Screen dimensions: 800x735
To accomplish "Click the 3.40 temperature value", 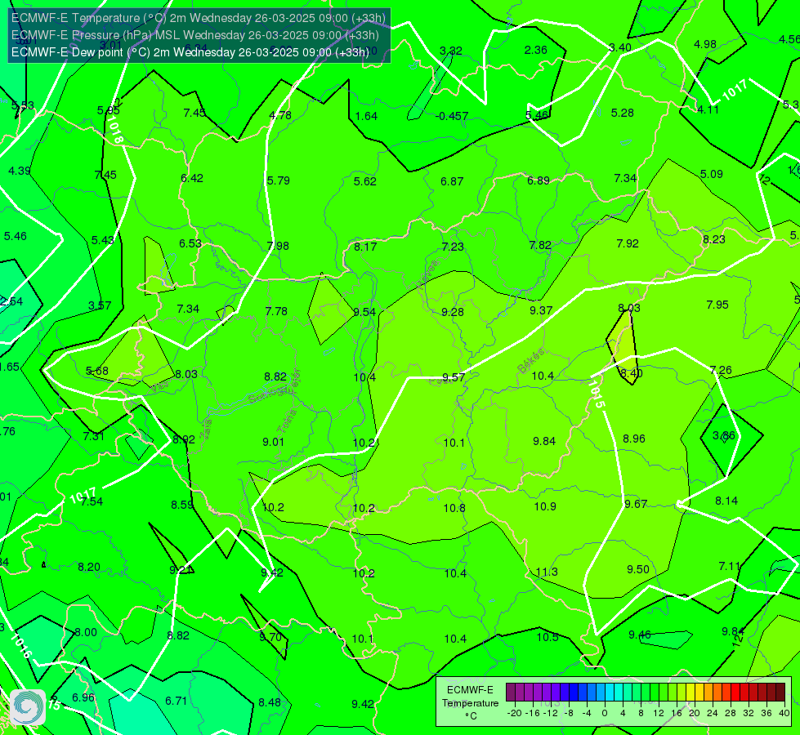I will click(620, 47).
